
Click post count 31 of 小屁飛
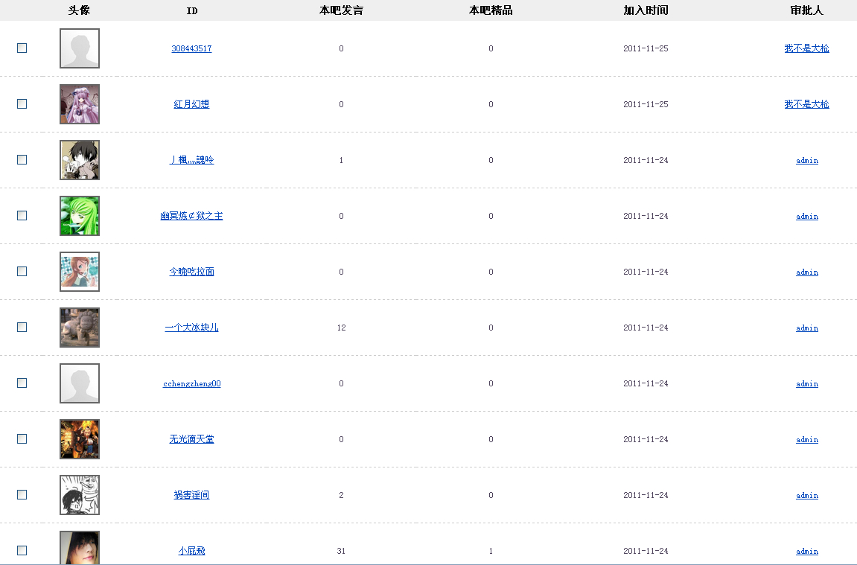tap(341, 551)
